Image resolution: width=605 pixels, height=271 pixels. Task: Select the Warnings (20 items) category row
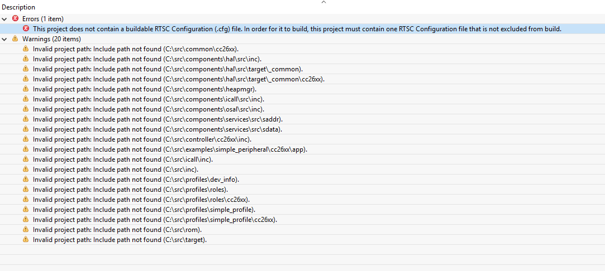click(51, 39)
